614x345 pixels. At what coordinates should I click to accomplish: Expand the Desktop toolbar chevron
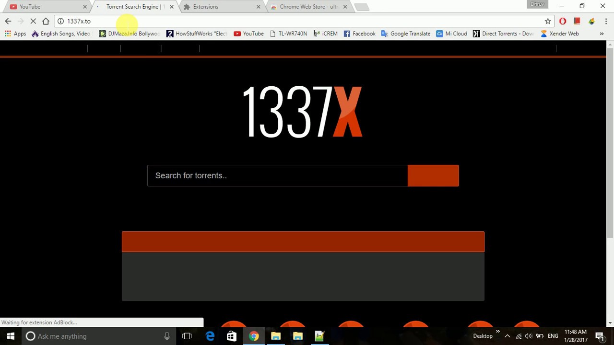[497, 332]
